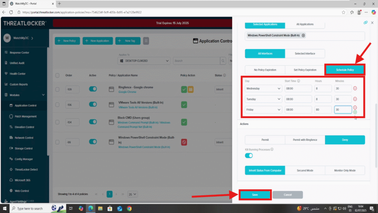This screenshot has width=378, height=213.
Task: Select the Permit action
Action: pos(265,140)
